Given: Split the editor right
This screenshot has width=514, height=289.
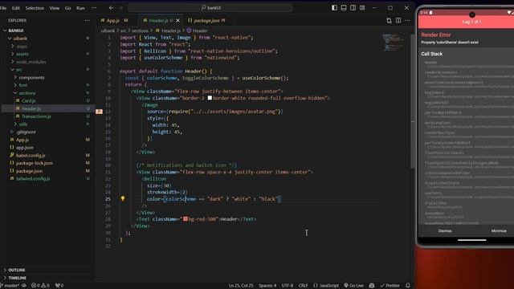Looking at the screenshot, I should coord(398,20).
